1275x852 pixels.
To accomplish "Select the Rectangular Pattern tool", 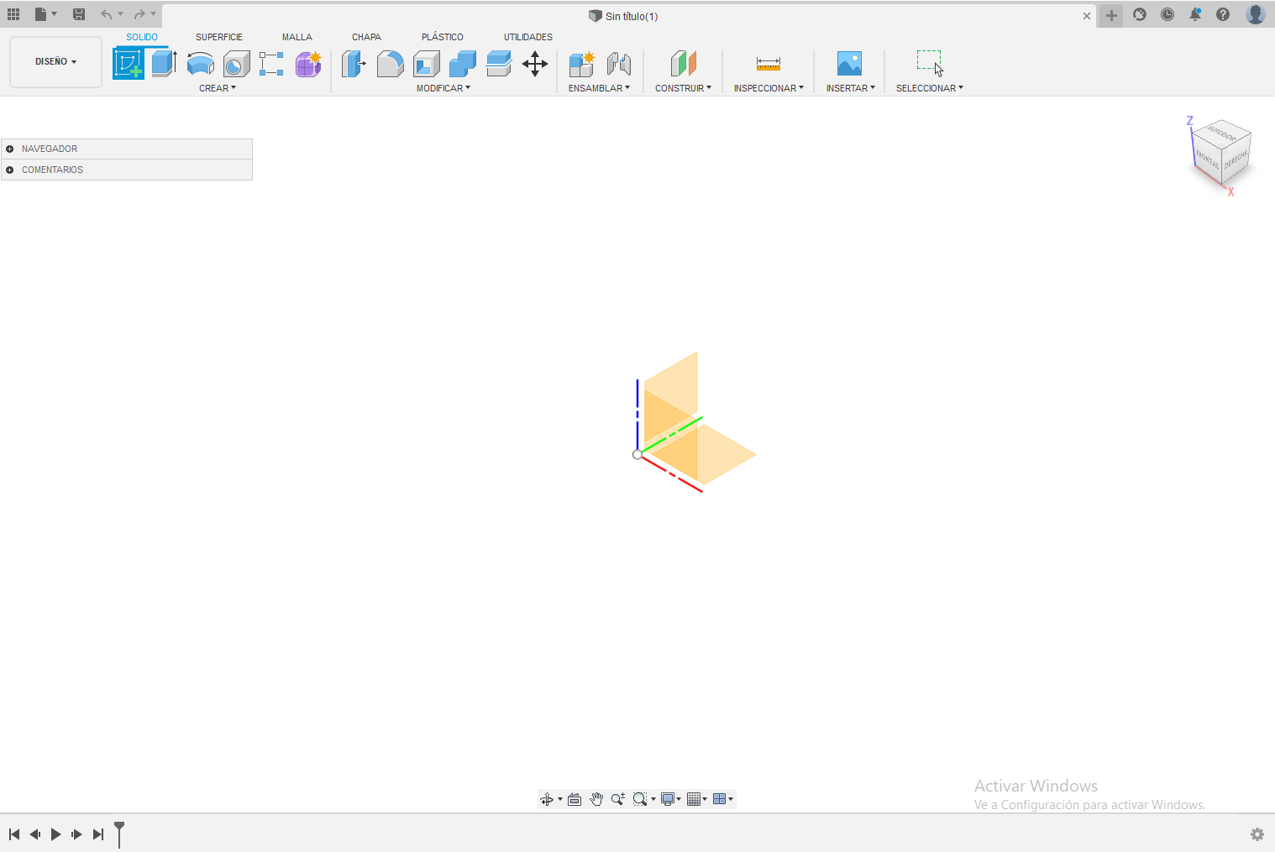I will click(x=271, y=64).
